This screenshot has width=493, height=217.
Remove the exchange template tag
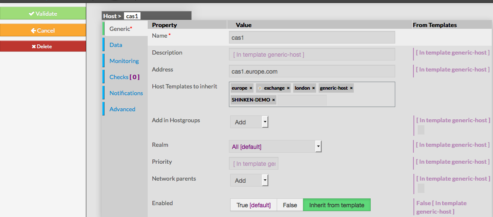[x=288, y=88]
